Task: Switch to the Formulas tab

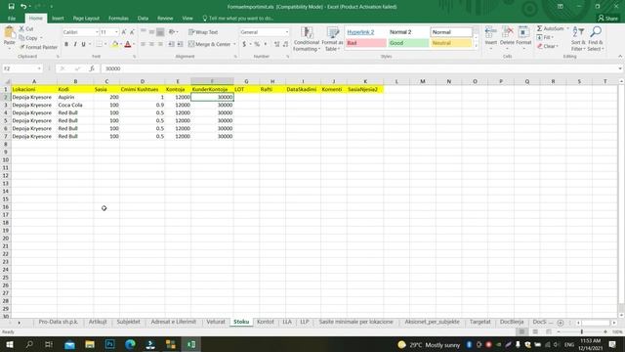Action: [118, 19]
